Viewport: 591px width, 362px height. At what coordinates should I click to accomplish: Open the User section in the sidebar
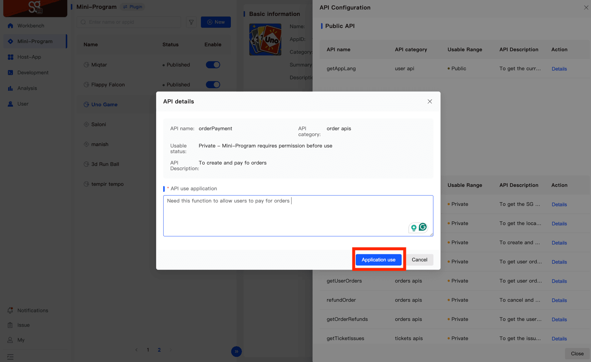point(35,104)
